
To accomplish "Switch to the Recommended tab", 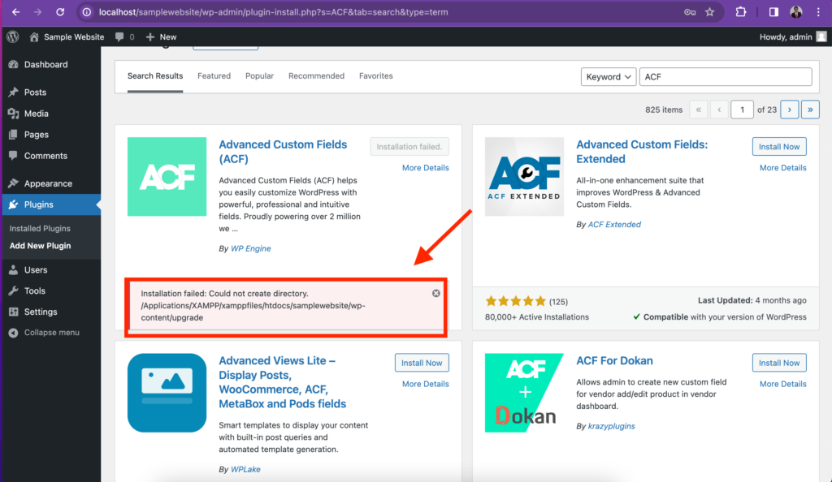I will click(316, 75).
